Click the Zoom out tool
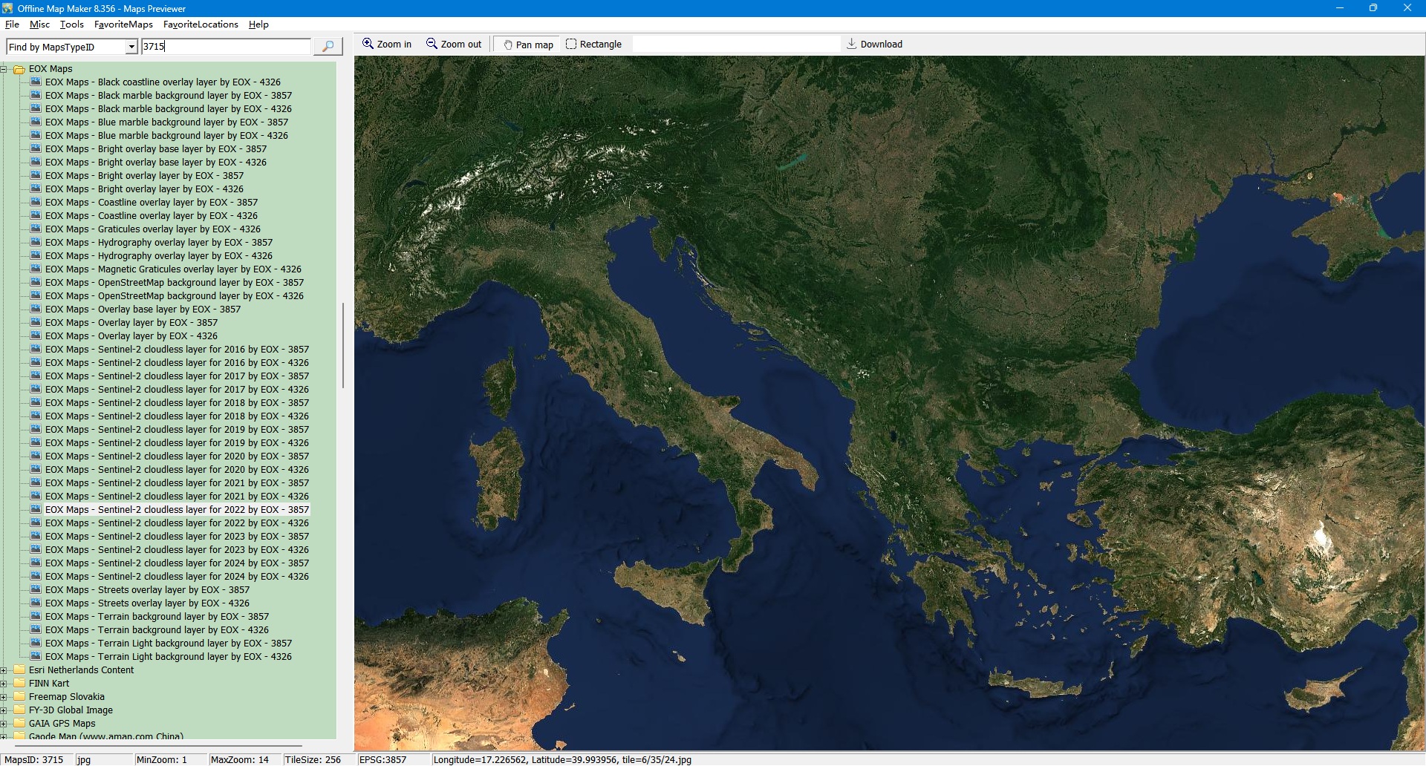 pos(454,45)
